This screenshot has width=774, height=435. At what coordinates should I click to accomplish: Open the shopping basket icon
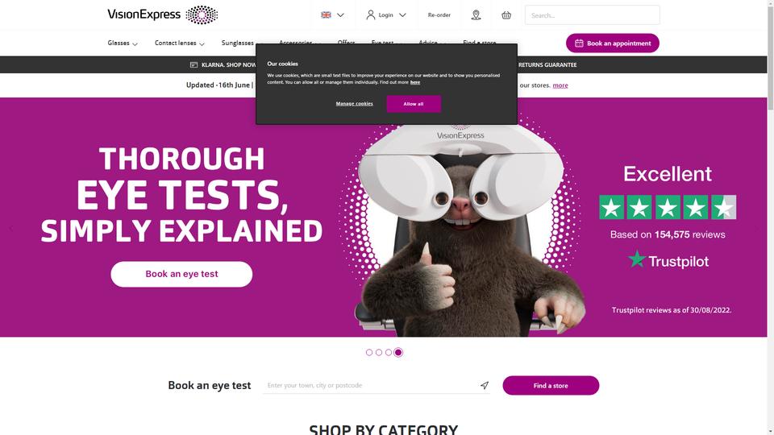point(506,15)
